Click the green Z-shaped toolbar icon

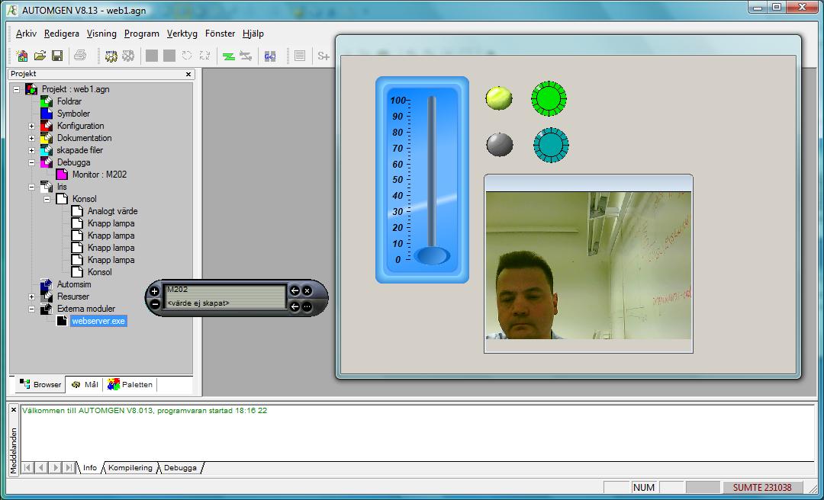pos(229,56)
